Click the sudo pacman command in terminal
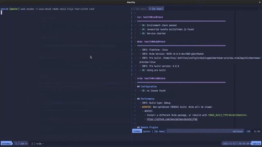Viewport: 262px width, 147px height. point(57,9)
